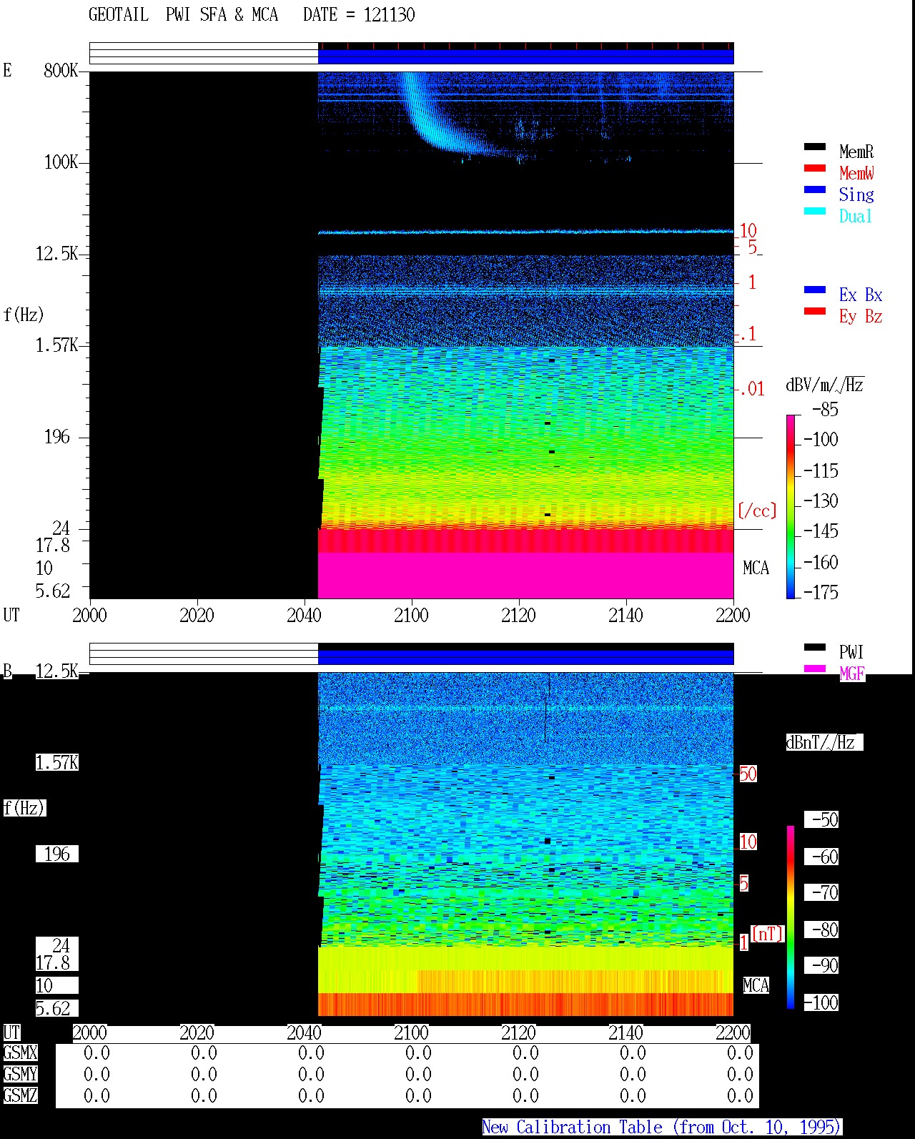Click the blue mode bar above B spectrogram
915x1139 pixels.
(x=525, y=657)
